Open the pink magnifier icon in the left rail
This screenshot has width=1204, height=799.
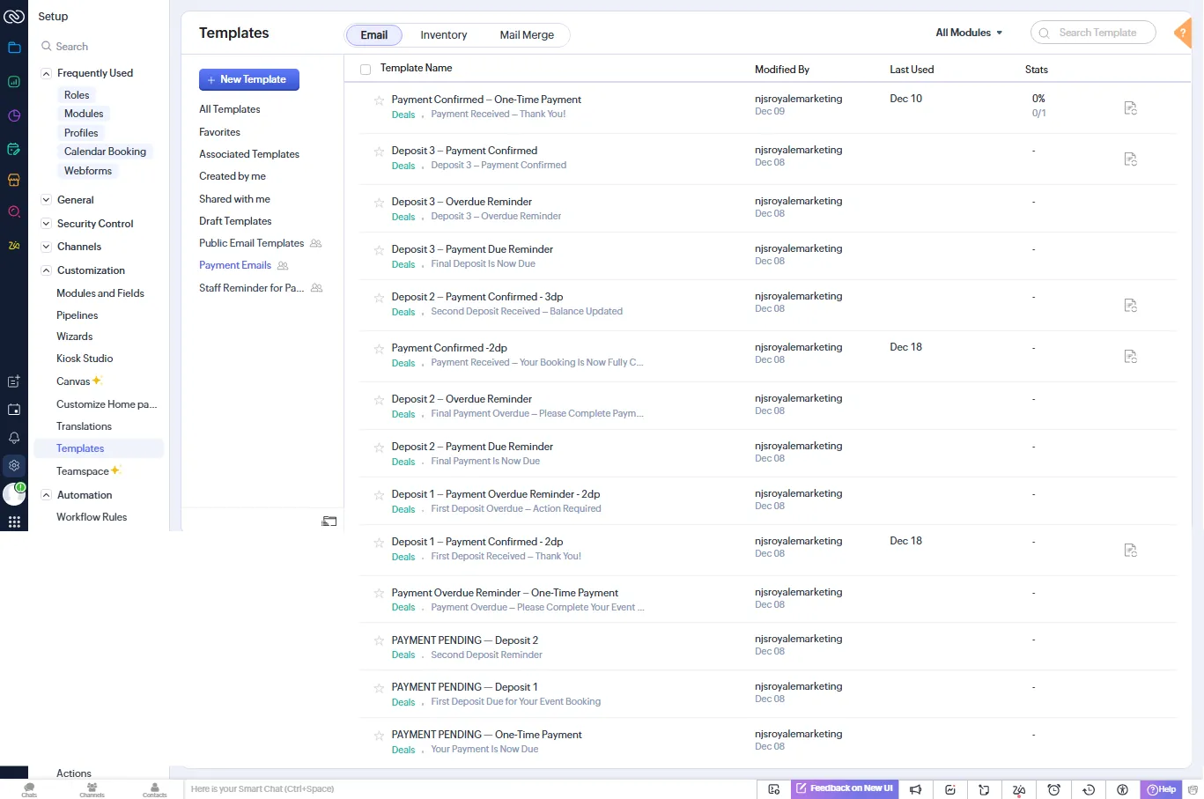coord(14,211)
